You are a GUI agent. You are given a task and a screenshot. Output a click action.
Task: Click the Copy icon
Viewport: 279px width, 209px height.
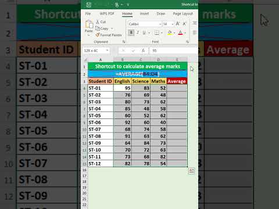(x=98, y=28)
